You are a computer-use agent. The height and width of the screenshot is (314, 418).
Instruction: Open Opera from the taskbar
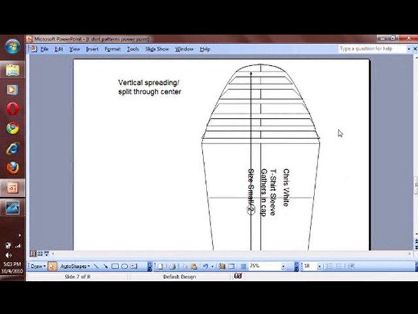pyautogui.click(x=13, y=109)
